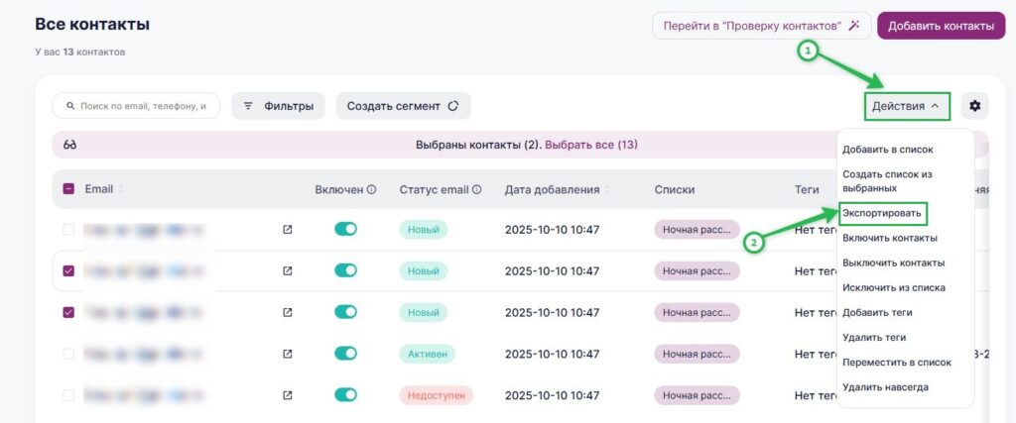Check the checkbox in the Недоступен row
The height and width of the screenshot is (423, 1016).
pyautogui.click(x=68, y=395)
